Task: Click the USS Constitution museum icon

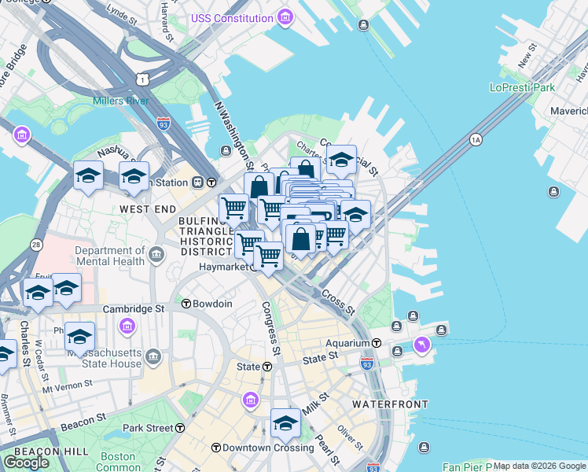Action: click(285, 17)
